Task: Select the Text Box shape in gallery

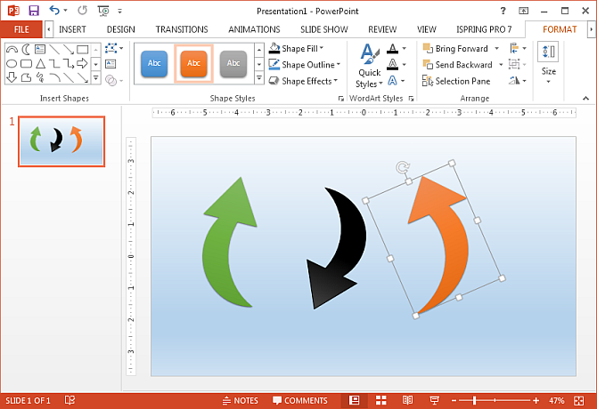Action: coord(40,50)
